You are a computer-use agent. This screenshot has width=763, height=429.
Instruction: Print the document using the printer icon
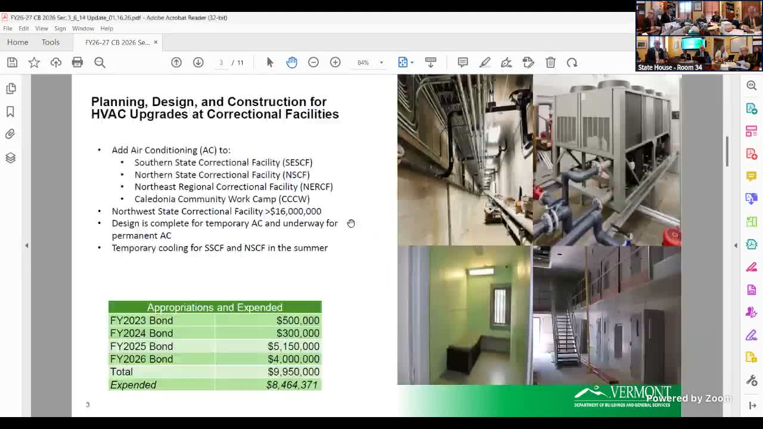coord(77,63)
